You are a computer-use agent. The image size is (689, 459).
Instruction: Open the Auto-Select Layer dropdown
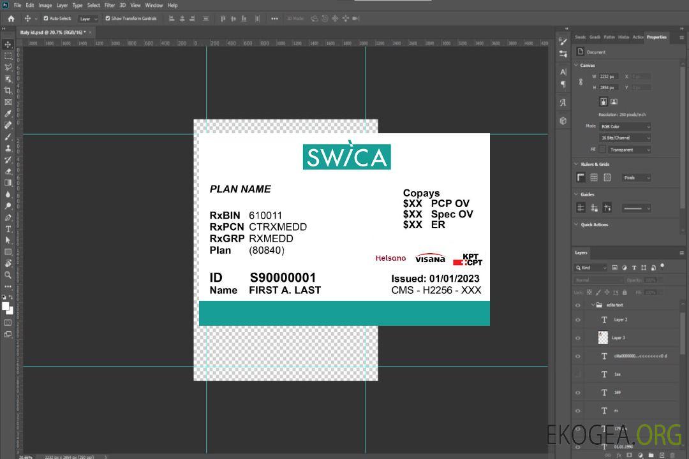(x=88, y=19)
